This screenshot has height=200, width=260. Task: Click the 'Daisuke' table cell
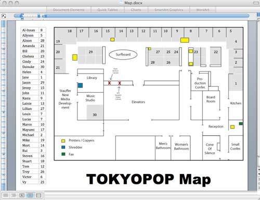30,67
